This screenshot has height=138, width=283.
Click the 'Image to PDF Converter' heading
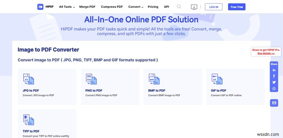pyautogui.click(x=48, y=50)
